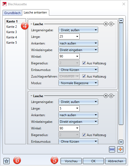Screen dimensions: 132x167
Task: Open the Länge 5 combo box arrow
Action: [x=77, y=108]
